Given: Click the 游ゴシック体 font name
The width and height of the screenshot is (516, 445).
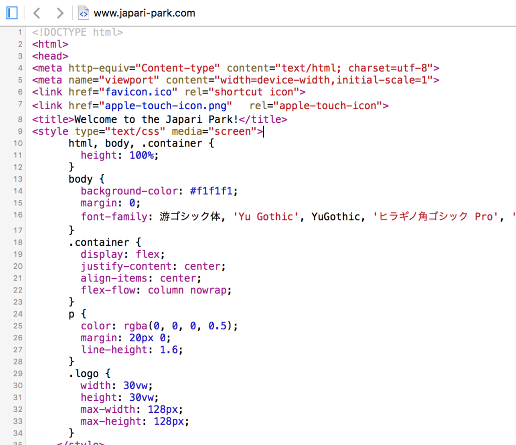Looking at the screenshot, I should (190, 216).
